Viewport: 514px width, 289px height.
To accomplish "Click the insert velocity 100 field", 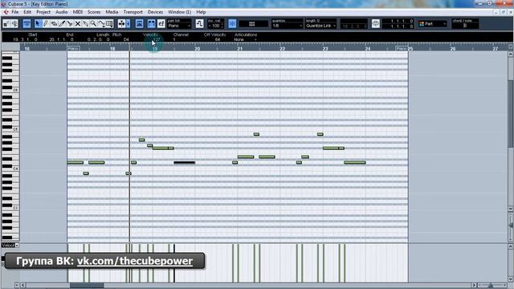I will point(215,26).
